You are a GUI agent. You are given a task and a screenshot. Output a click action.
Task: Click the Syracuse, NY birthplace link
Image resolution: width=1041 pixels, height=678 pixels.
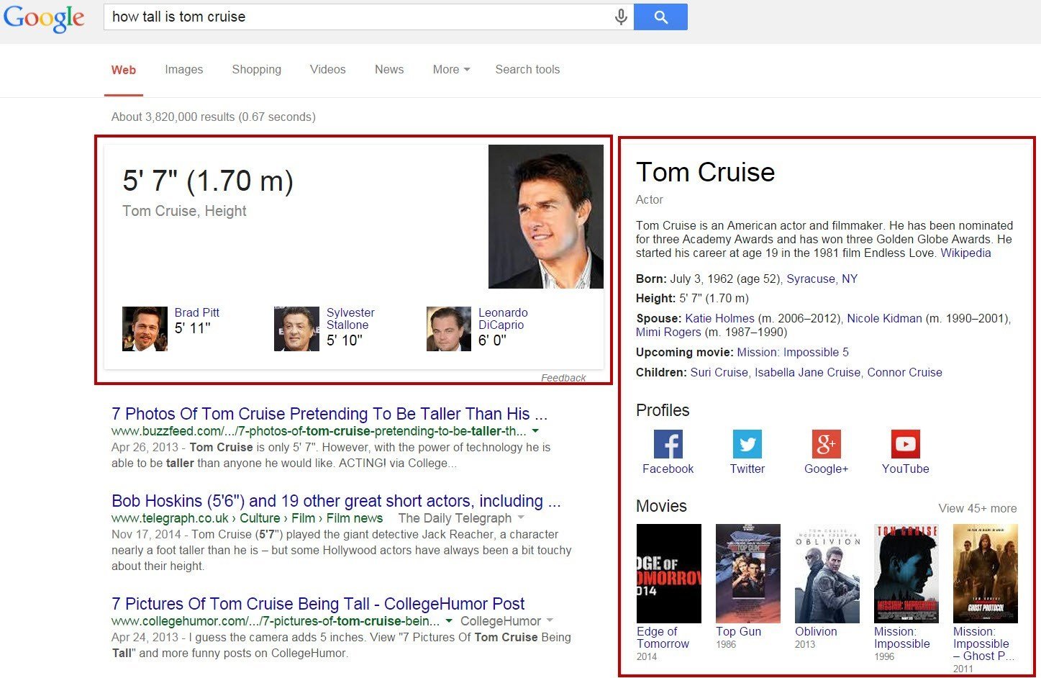pos(822,279)
